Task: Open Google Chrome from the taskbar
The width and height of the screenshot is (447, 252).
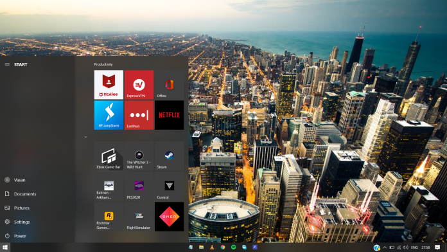Action: click(223, 247)
